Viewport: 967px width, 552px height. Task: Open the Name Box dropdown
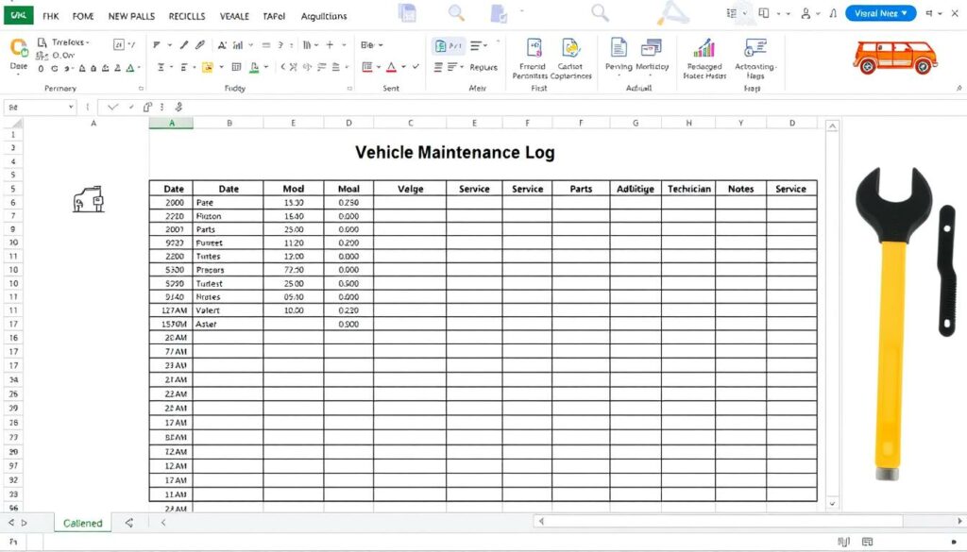[71, 108]
